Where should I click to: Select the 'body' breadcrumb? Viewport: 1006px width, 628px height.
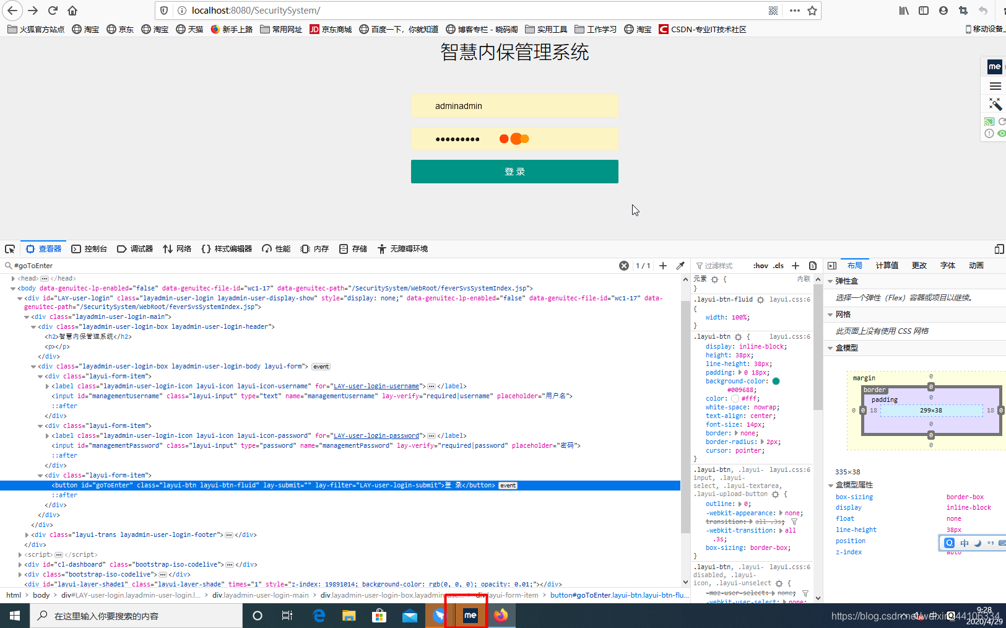41,595
